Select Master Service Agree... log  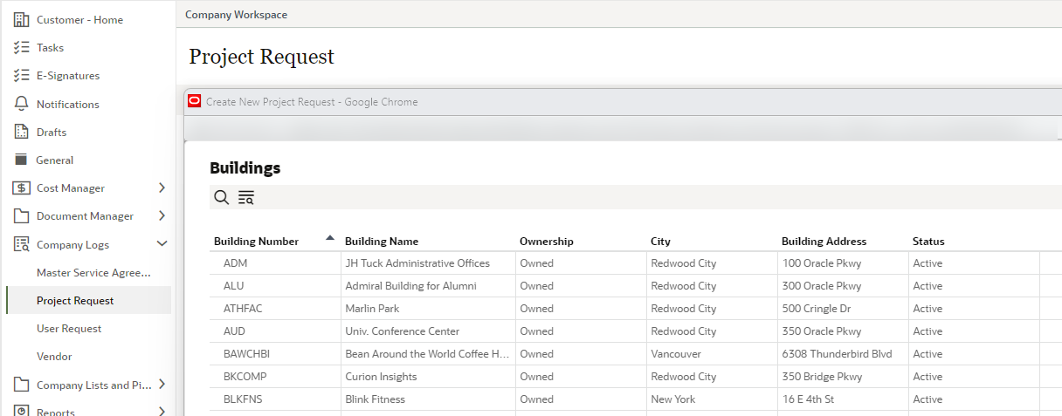[x=93, y=272]
